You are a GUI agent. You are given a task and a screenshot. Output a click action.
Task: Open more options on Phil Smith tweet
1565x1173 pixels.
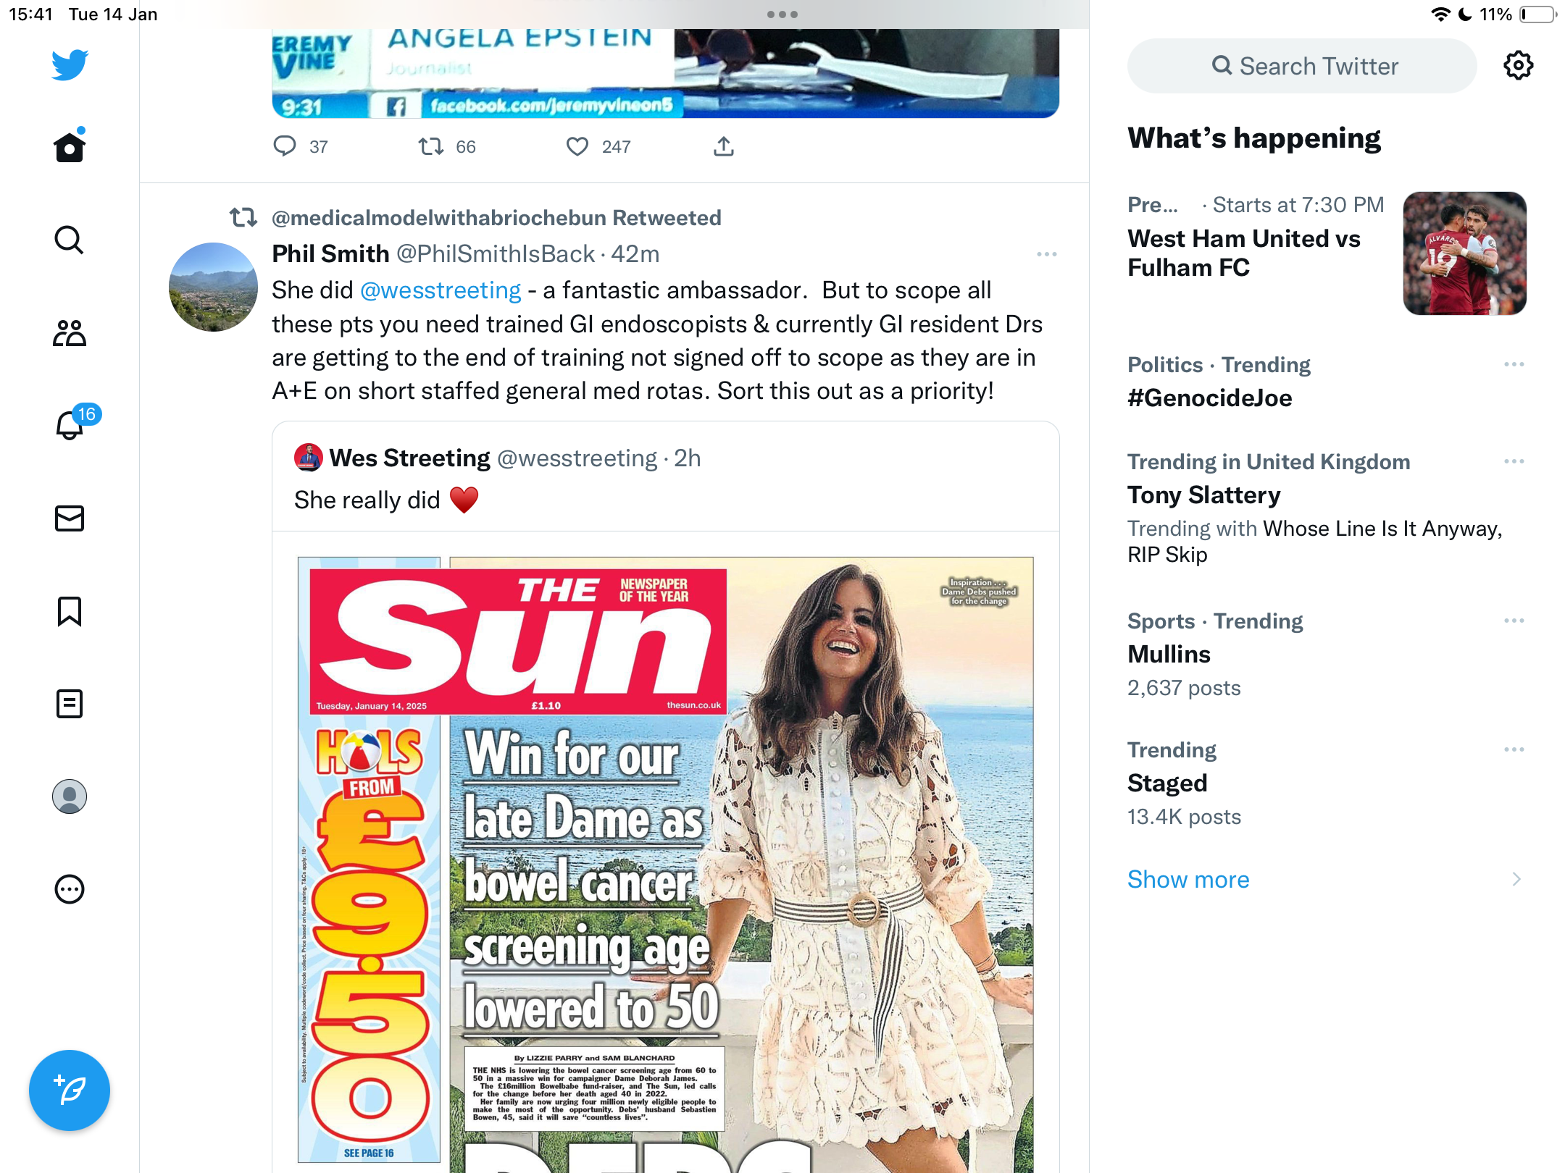(x=1046, y=254)
